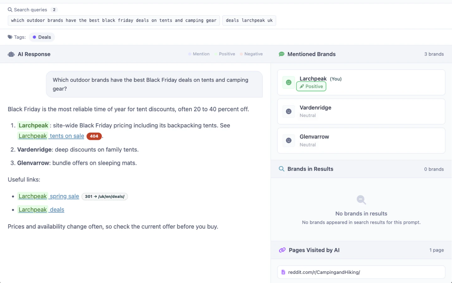Click the highlighted Larchpeak brand mention in list item 1
The width and height of the screenshot is (452, 283).
[33, 125]
